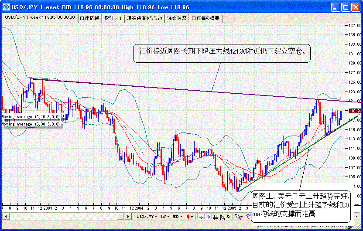Click the app icon in title bar
This screenshot has width=363, height=231.
pyautogui.click(x=5, y=7)
